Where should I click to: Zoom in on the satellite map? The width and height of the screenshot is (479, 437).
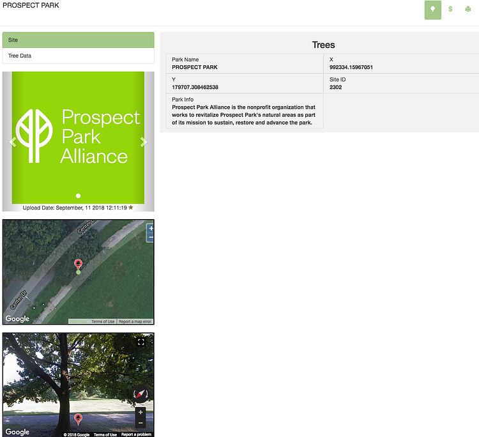point(151,229)
